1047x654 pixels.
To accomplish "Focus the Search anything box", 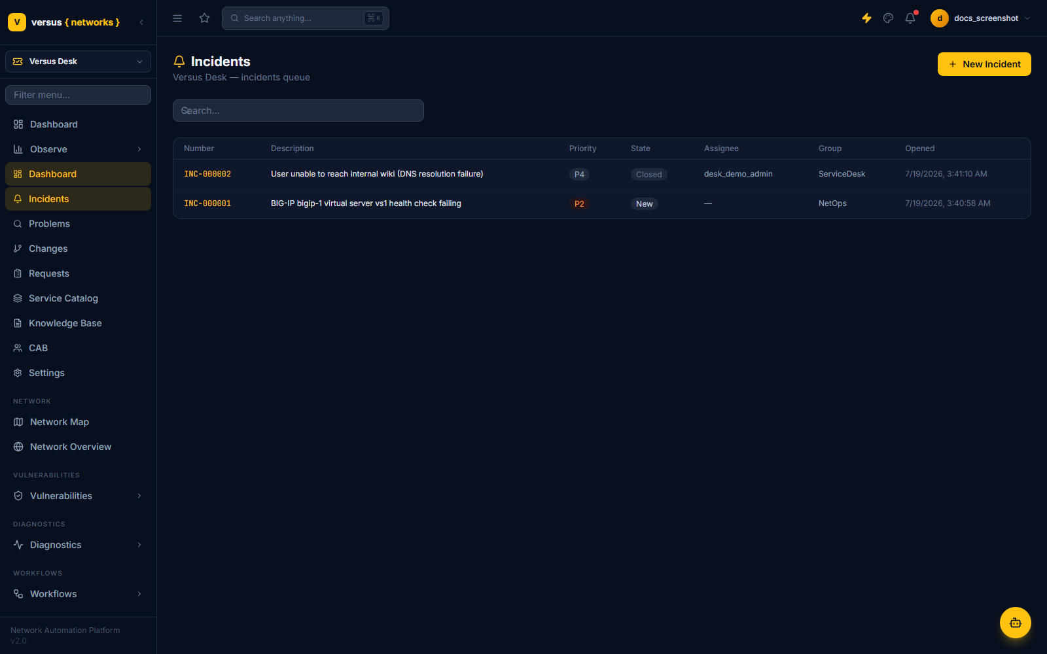I will point(306,18).
